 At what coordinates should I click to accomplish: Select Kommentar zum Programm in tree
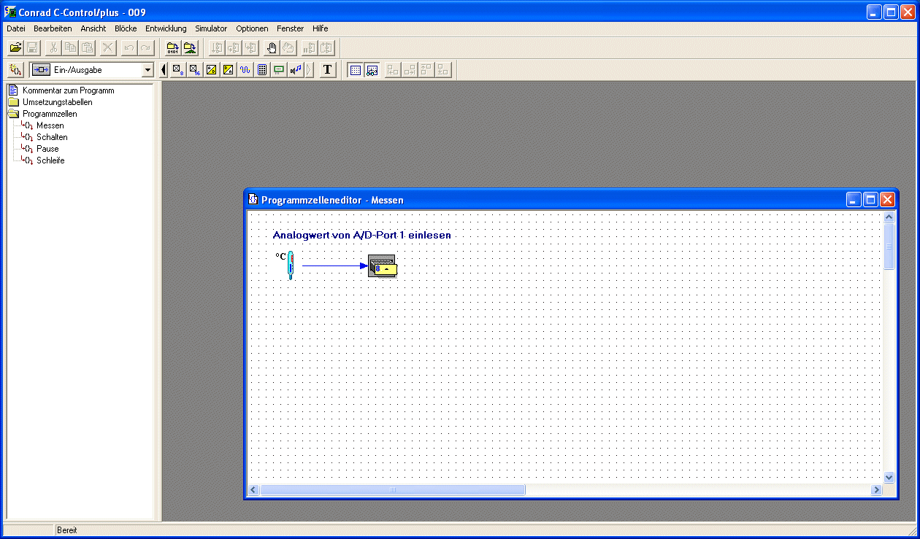tap(68, 90)
